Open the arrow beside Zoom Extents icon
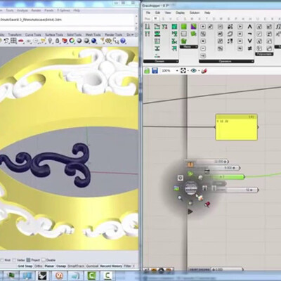Viewport: 281px width, 281px height. pyautogui.click(x=188, y=71)
